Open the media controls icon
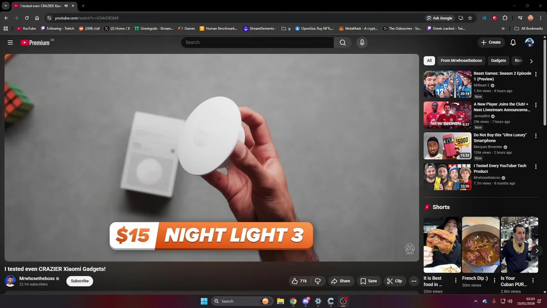 tap(520, 18)
